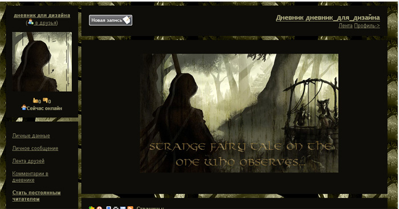Click the orange RSS feed icon
The image size is (399, 209).
pos(130,208)
